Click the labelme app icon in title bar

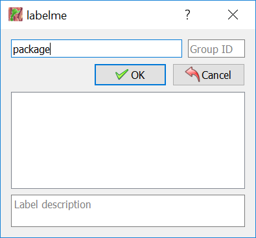pos(16,15)
